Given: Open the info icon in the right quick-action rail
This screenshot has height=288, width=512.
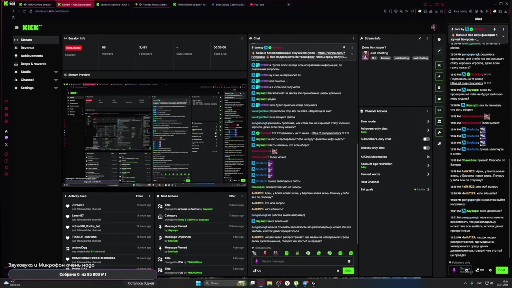Looking at the screenshot, I should coord(439,40).
